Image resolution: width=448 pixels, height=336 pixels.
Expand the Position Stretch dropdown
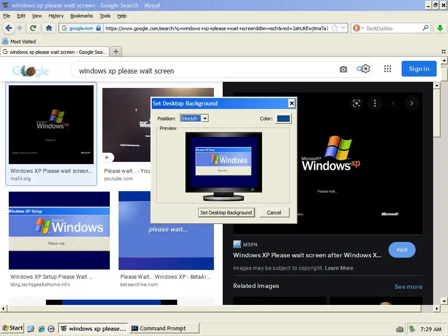[205, 118]
